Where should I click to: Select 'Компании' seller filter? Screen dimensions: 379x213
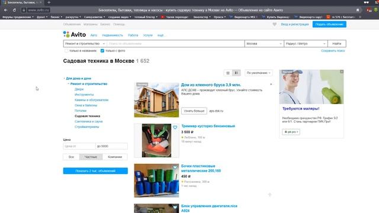115,157
